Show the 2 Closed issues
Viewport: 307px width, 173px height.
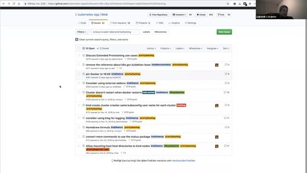click(103, 49)
